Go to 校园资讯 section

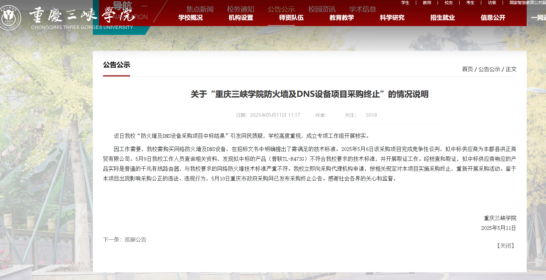tap(322, 9)
